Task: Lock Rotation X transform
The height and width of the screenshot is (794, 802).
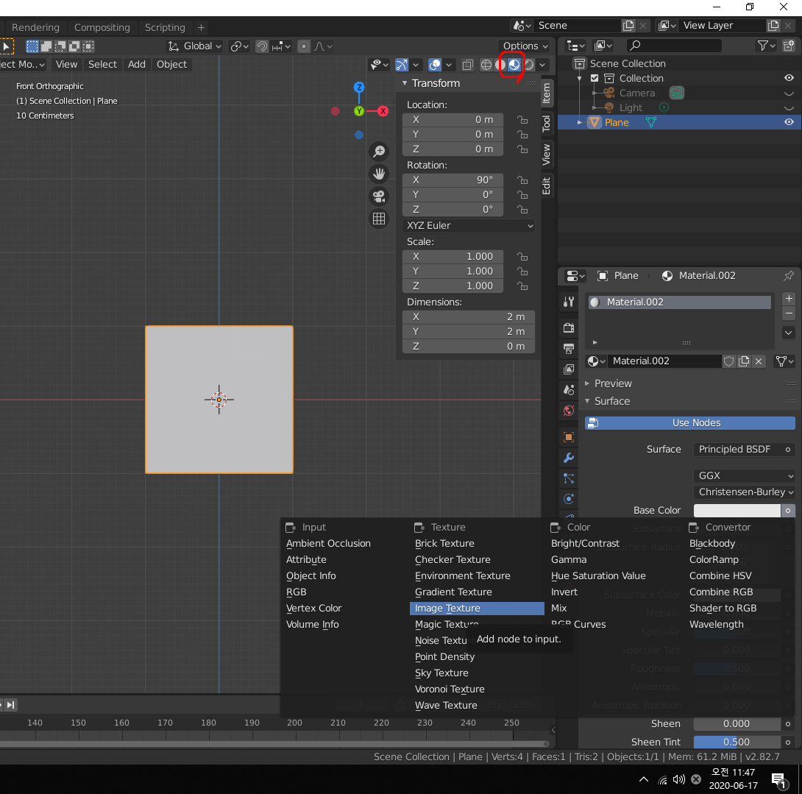Action: 522,180
